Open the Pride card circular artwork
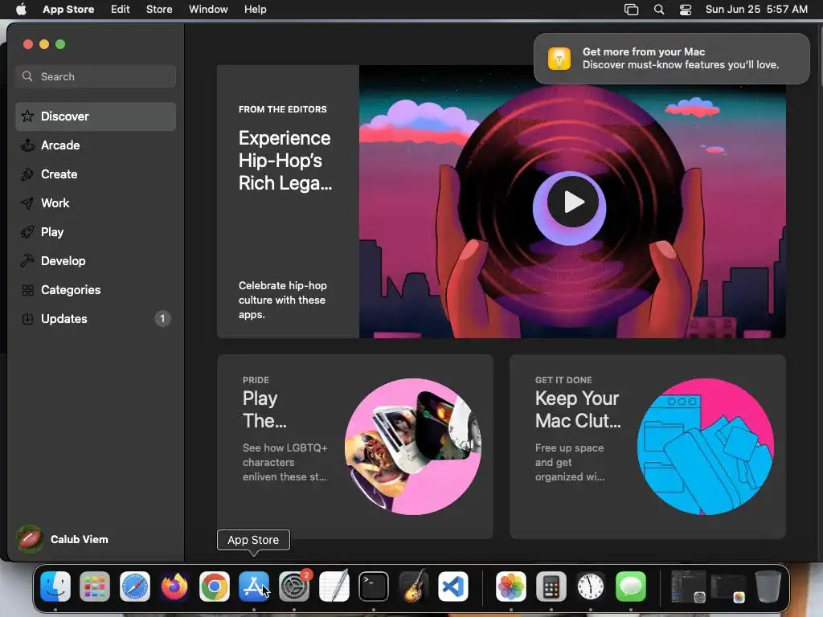 tap(413, 447)
